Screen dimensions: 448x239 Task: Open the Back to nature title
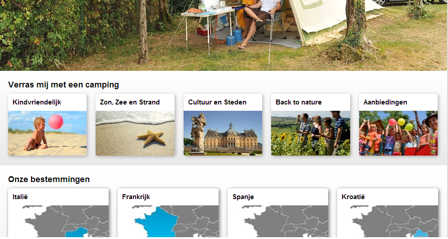click(299, 102)
